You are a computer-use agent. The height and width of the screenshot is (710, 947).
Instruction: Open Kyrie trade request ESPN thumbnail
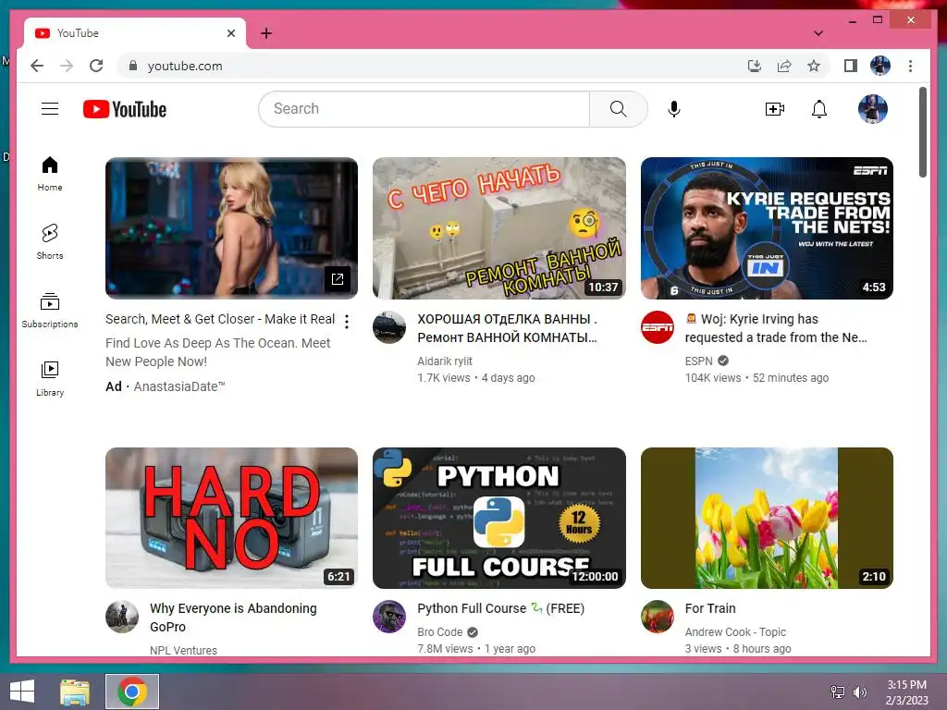[x=767, y=228]
